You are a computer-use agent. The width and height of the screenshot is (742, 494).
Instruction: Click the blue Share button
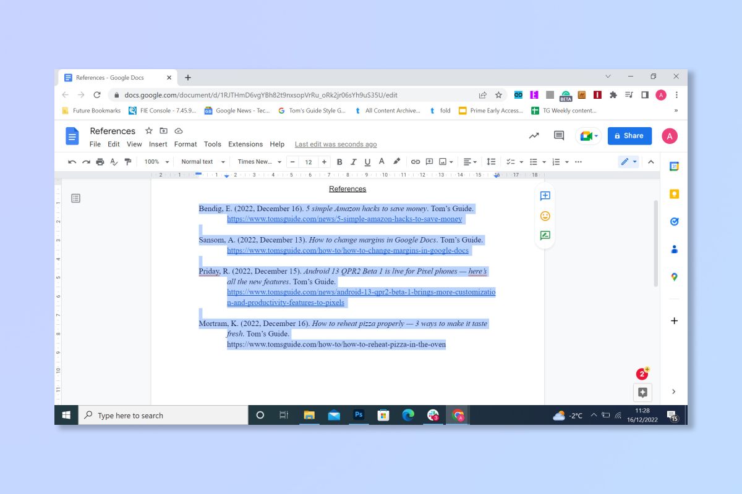(629, 136)
